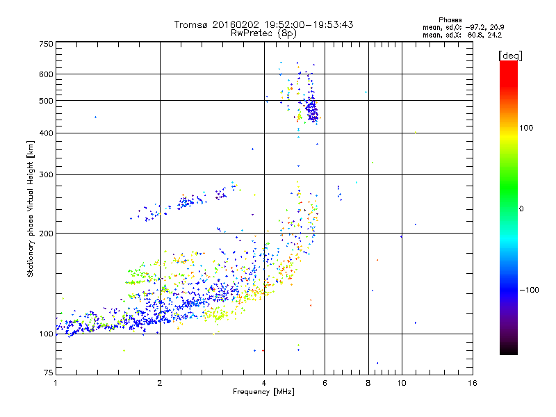
Task: Select the 'Phases' header label
Action: coord(450,20)
